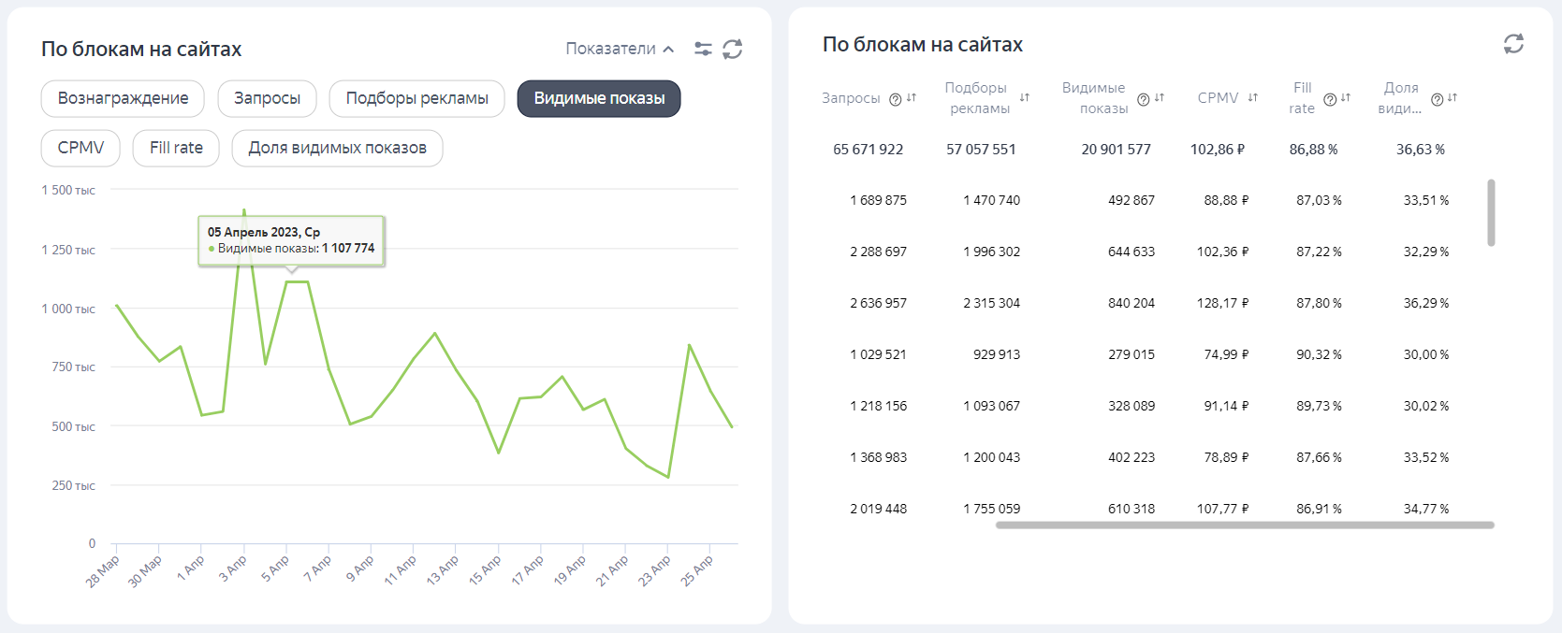1562x633 pixels.
Task: Refresh the table panel data
Action: [1513, 44]
